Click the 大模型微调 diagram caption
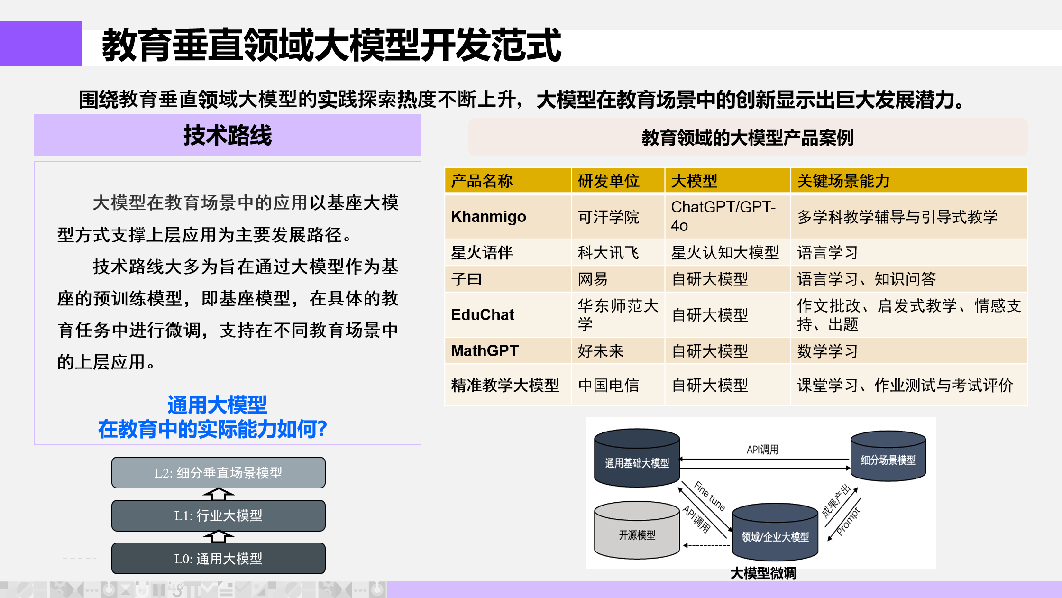Image resolution: width=1062 pixels, height=598 pixels. (763, 573)
